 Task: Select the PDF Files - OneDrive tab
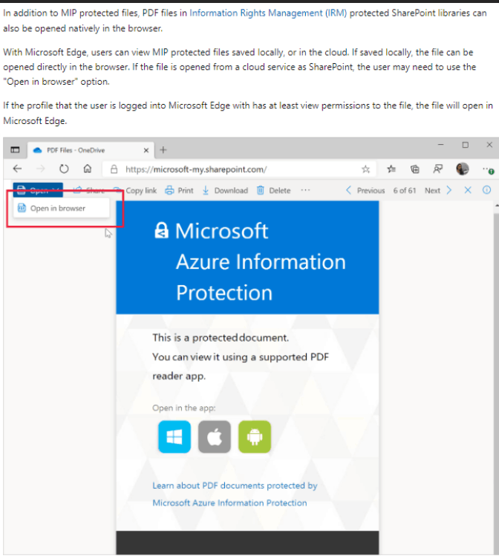[x=91, y=150]
